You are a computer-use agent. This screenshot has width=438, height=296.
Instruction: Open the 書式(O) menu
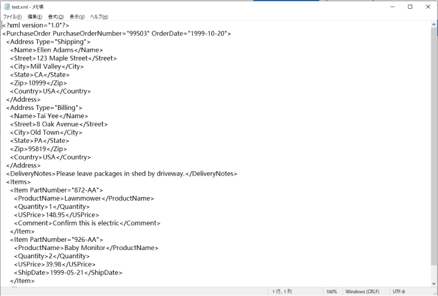click(56, 17)
